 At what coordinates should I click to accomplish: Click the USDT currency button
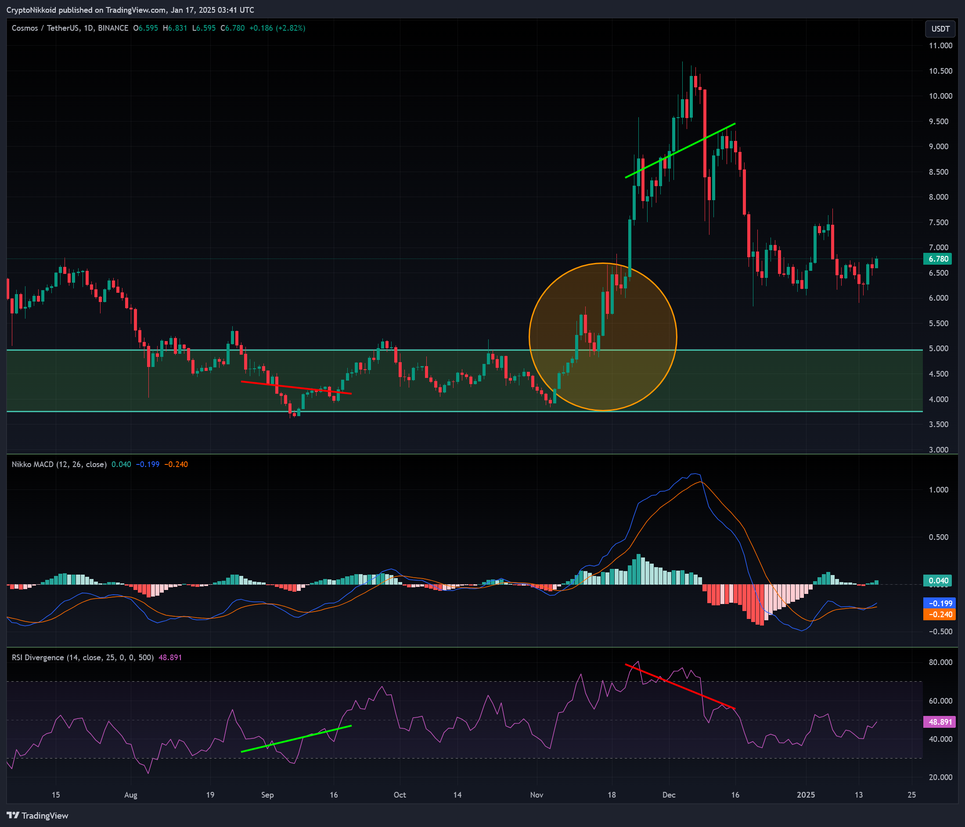pos(940,29)
